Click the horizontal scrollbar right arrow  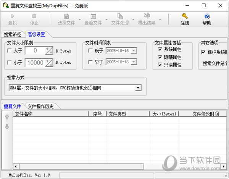pos(223,166)
